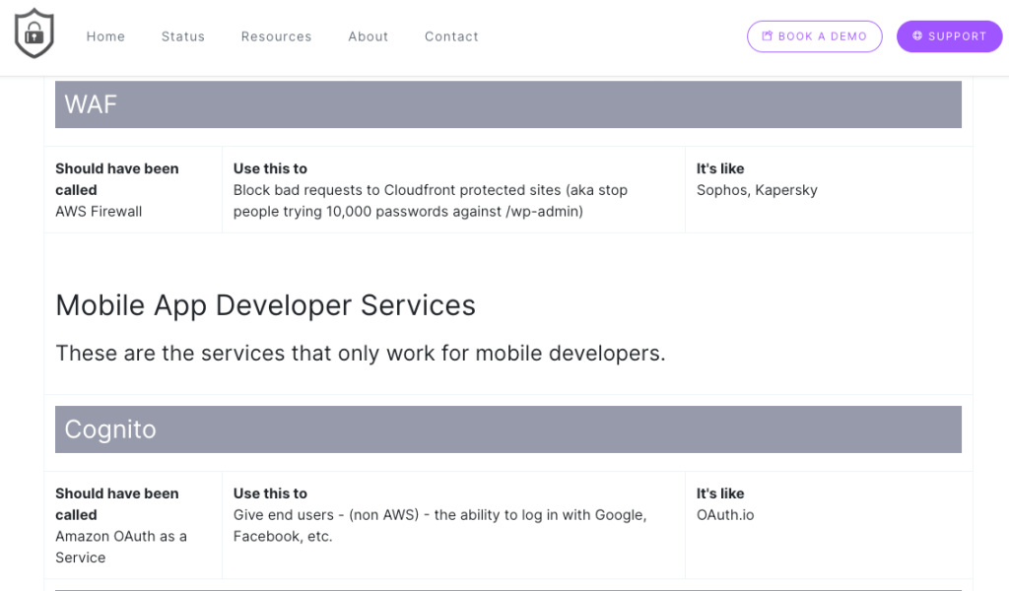Screen dimensions: 1009x591
Task: Open the Status nav item
Action: pos(183,36)
